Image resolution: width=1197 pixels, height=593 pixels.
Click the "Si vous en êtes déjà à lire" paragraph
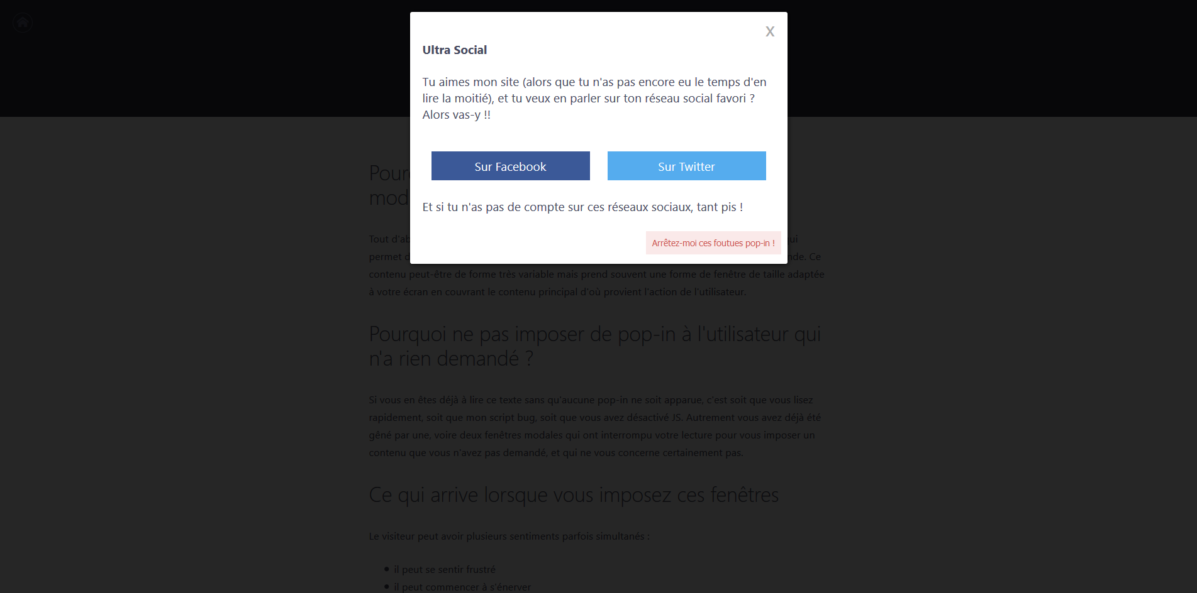pos(595,426)
